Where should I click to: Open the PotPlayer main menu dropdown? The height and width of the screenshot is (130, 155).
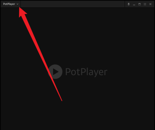(x=11, y=4)
